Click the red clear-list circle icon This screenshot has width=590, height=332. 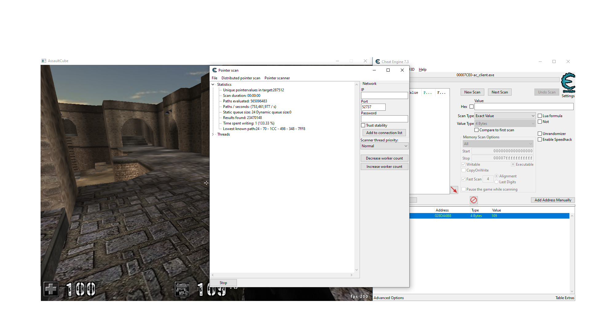[474, 200]
